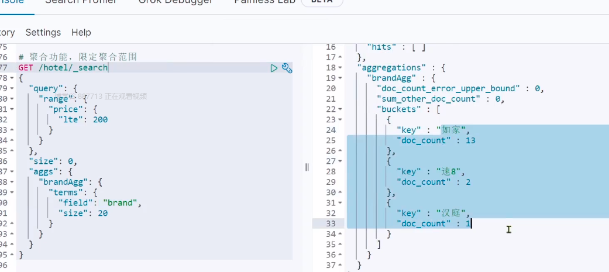Click the BETA badge beside Painless Lab
The height and width of the screenshot is (272, 609).
click(322, 2)
